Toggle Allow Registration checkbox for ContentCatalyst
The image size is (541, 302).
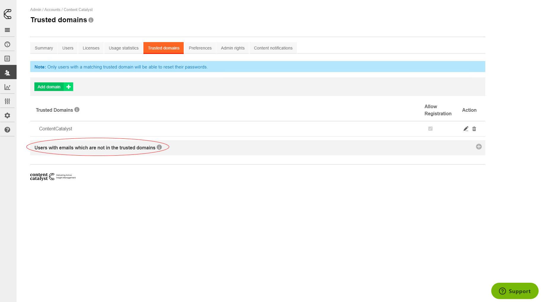[430, 129]
